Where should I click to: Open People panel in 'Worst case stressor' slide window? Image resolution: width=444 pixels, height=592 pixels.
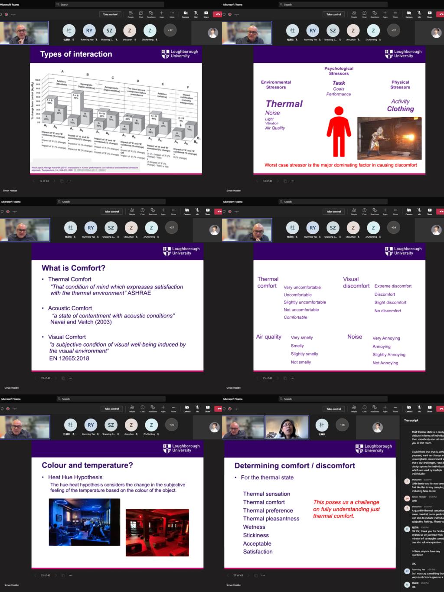(x=354, y=14)
